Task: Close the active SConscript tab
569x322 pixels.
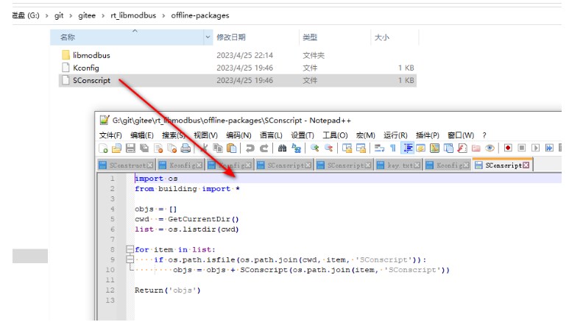Action: pyautogui.click(x=526, y=165)
